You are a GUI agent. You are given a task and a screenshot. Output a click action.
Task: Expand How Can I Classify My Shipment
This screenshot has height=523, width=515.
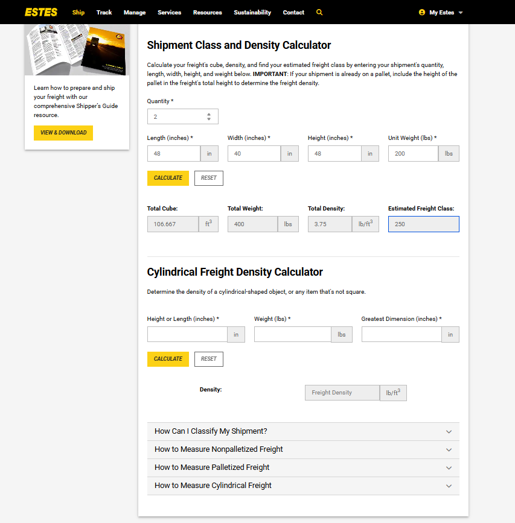pos(303,431)
